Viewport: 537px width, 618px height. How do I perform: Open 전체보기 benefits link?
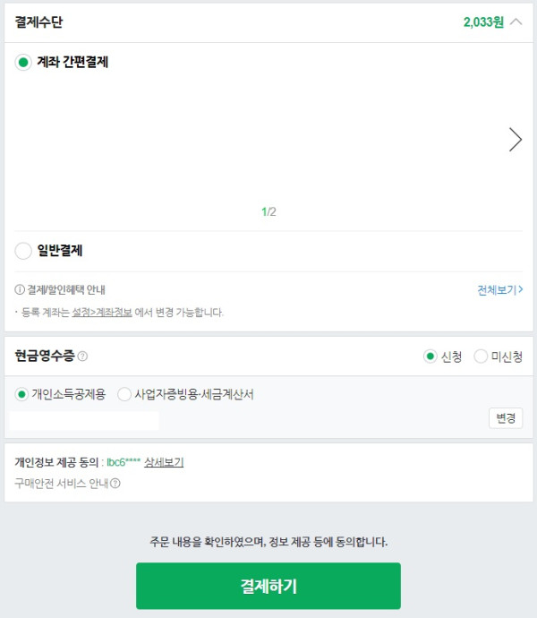[x=499, y=290]
